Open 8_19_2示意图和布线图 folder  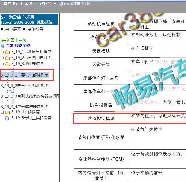pyautogui.click(x=31, y=58)
